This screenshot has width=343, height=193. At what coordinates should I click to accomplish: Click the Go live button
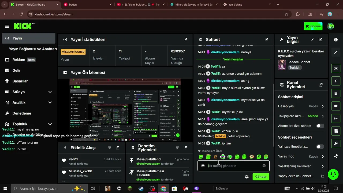point(313,26)
